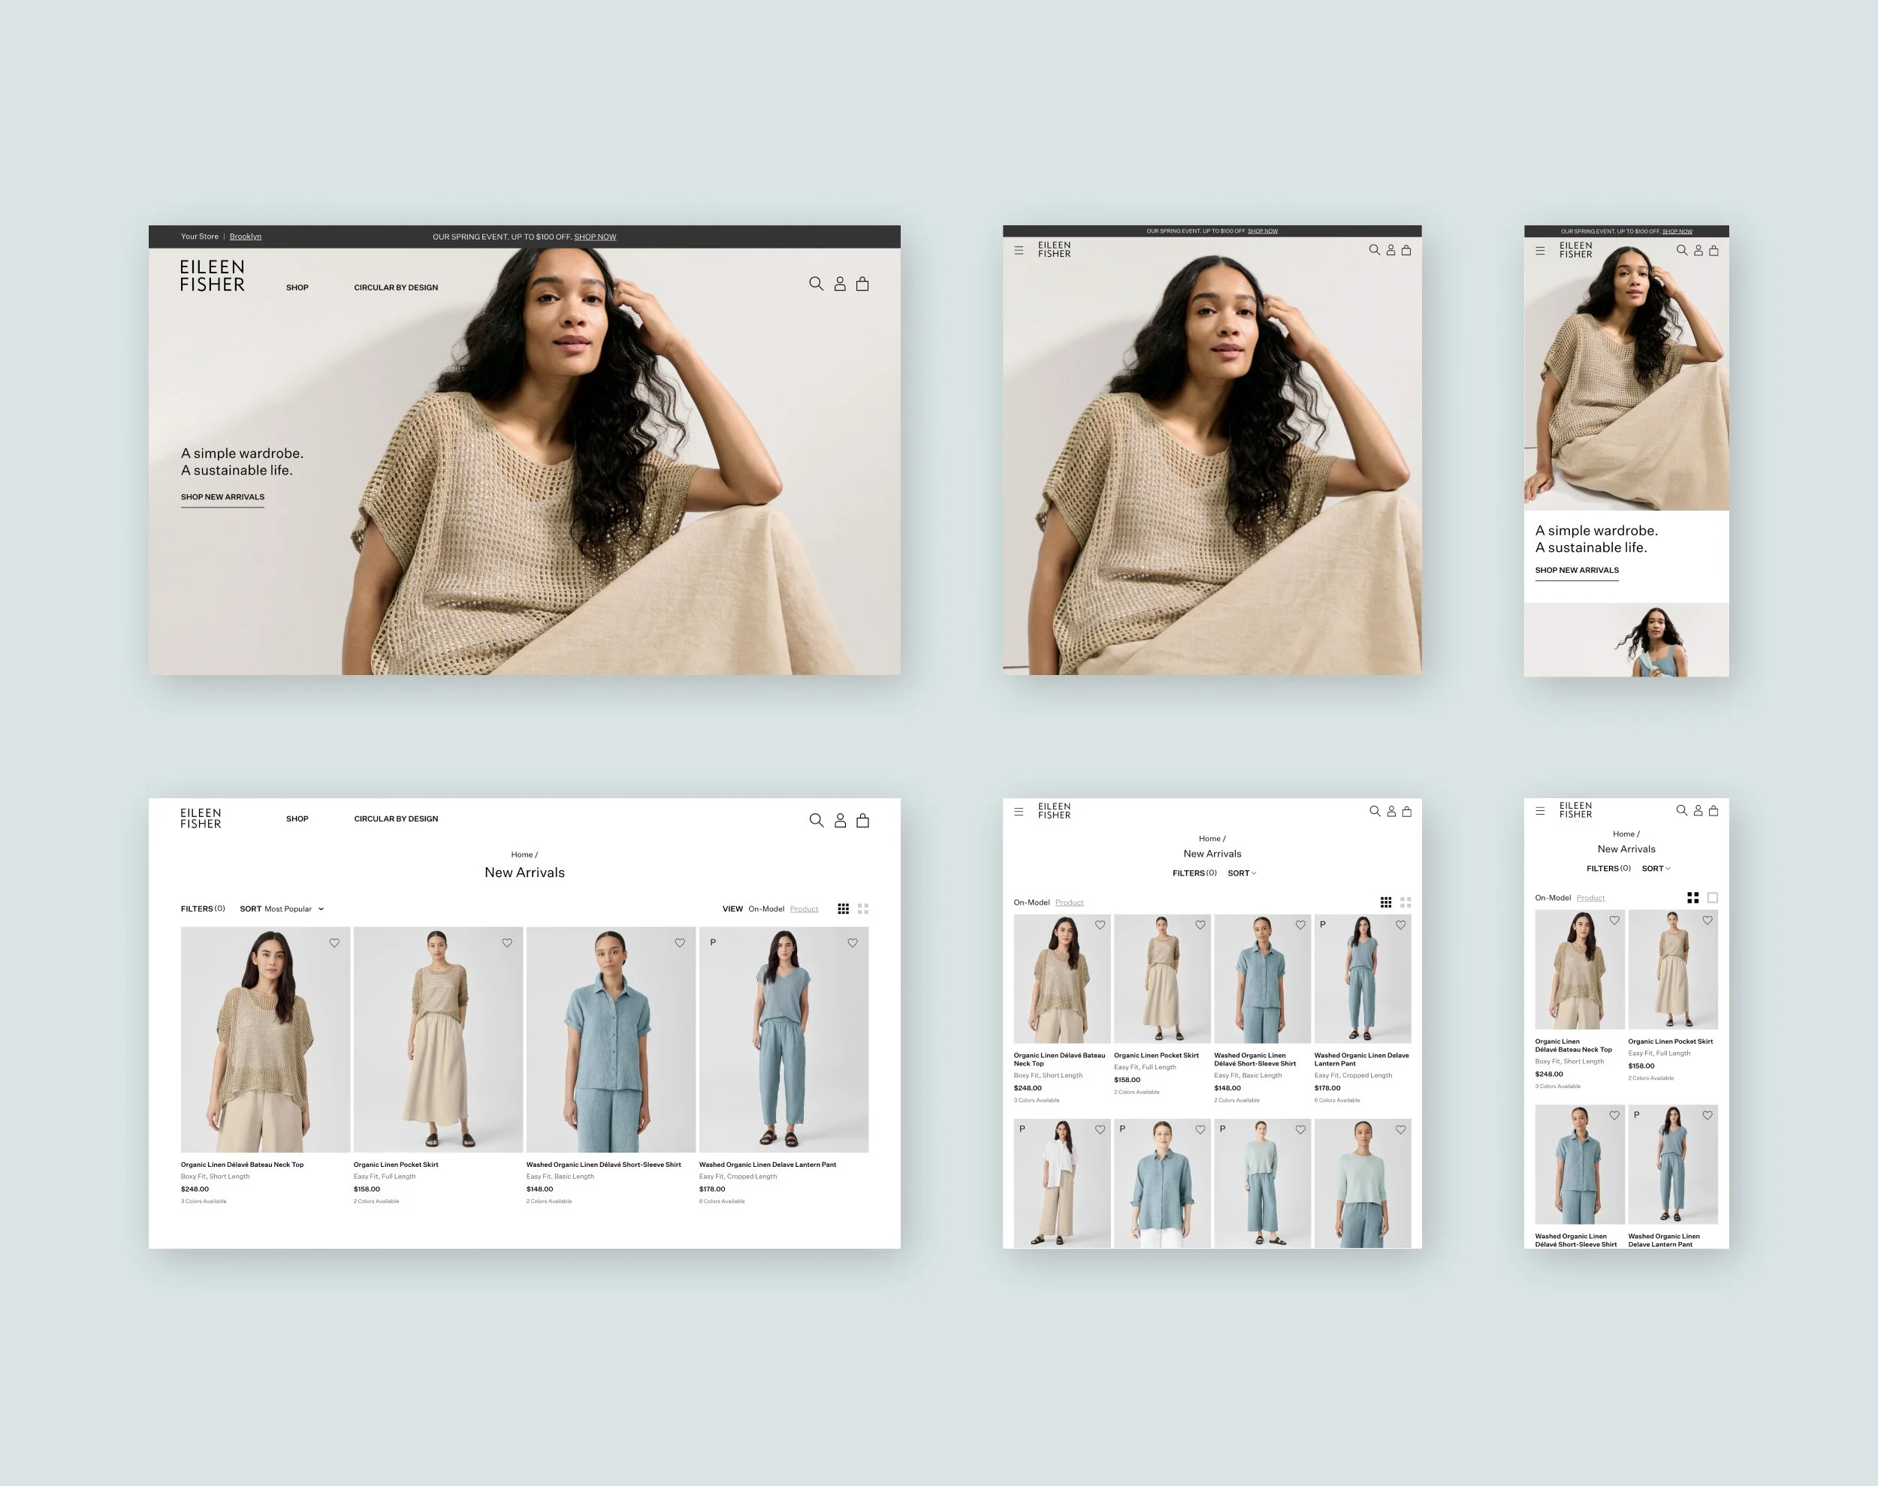Click Eileen Fisher logo on desktop homepage
Viewport: 1878px width, 1486px height.
click(x=213, y=276)
